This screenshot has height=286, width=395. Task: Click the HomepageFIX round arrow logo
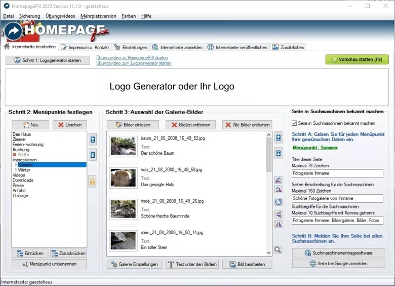pyautogui.click(x=13, y=31)
